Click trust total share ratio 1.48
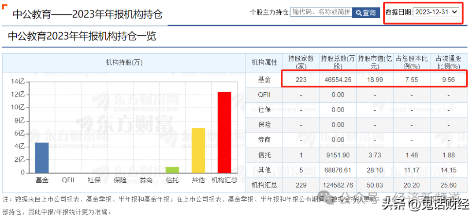Image resolution: width=476 pixels, height=217 pixels. [x=412, y=155]
